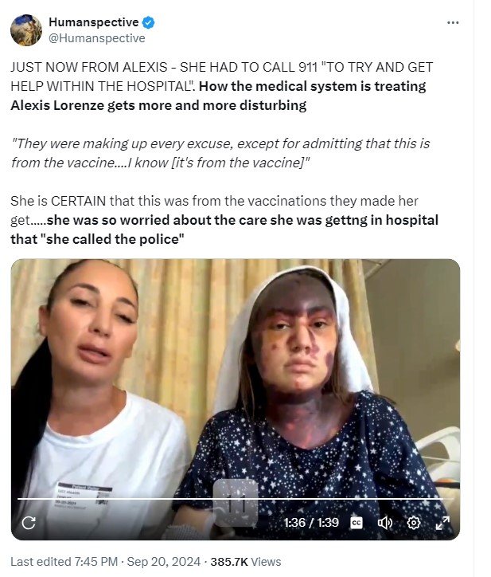Open the three-dot more options menu

(453, 23)
